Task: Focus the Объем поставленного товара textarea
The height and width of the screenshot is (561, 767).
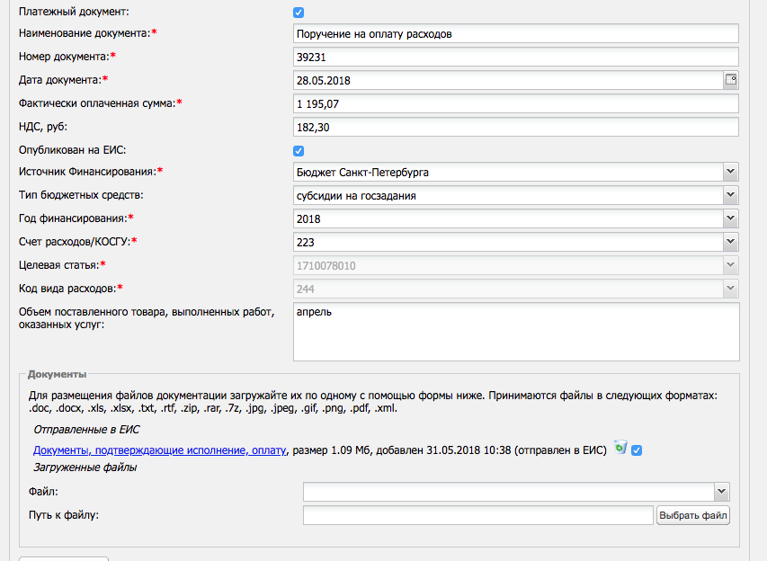Action: 516,332
